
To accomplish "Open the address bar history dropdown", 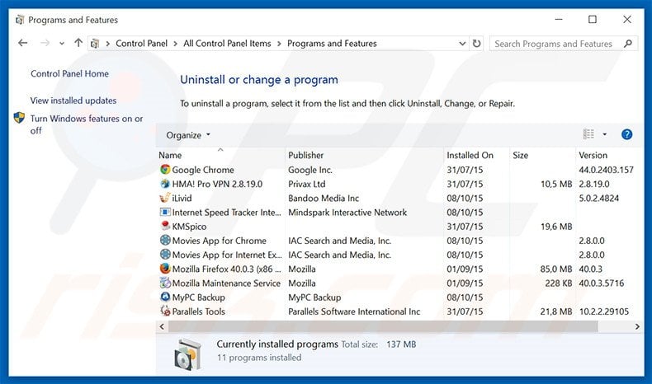I will tap(460, 44).
